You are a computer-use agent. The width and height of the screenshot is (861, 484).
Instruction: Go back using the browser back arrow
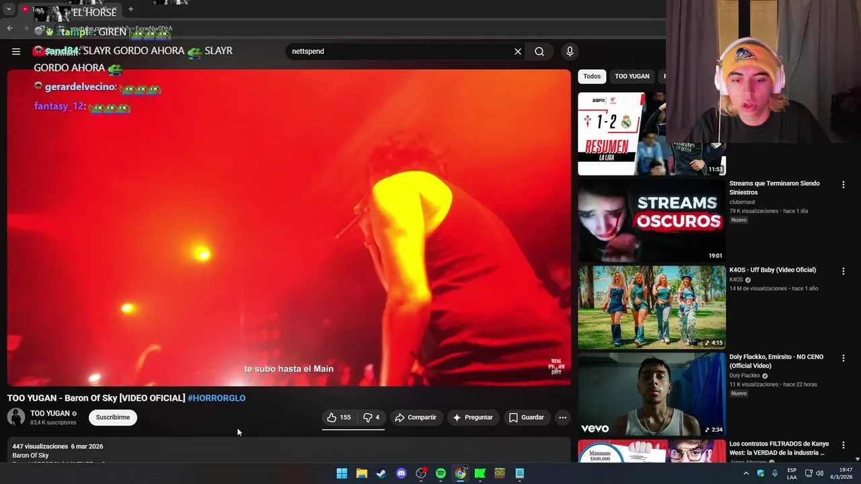pos(9,28)
